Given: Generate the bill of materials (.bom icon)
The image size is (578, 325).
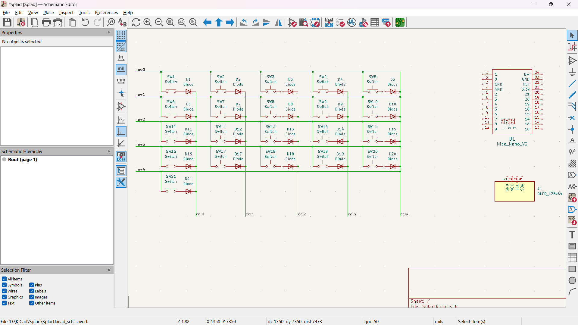Looking at the screenshot, I should (386, 22).
